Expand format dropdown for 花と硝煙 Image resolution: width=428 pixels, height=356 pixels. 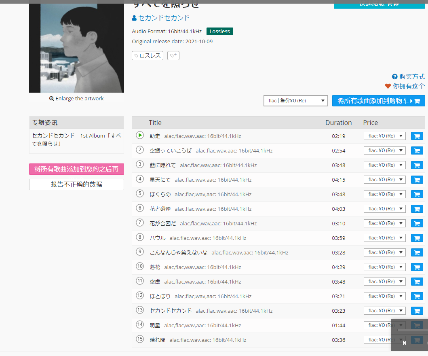click(x=384, y=209)
